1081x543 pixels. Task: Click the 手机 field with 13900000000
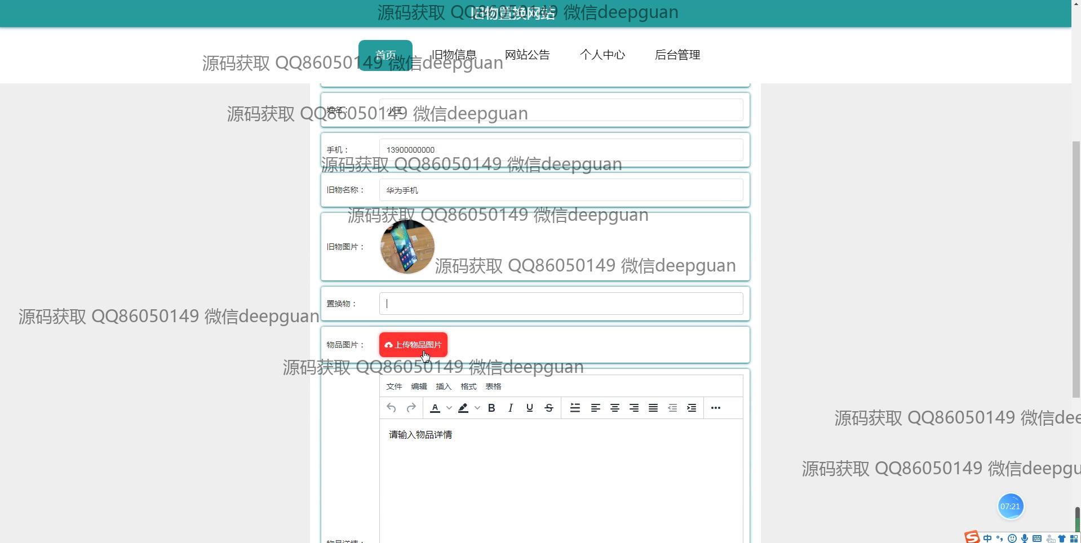point(561,150)
